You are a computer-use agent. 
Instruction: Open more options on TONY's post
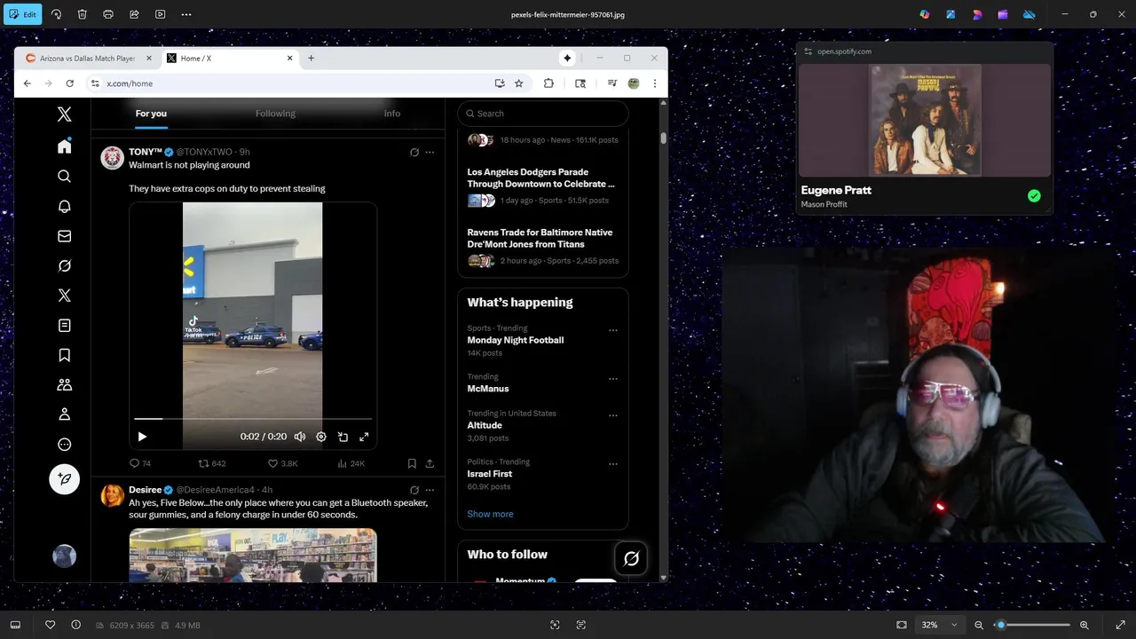430,153
